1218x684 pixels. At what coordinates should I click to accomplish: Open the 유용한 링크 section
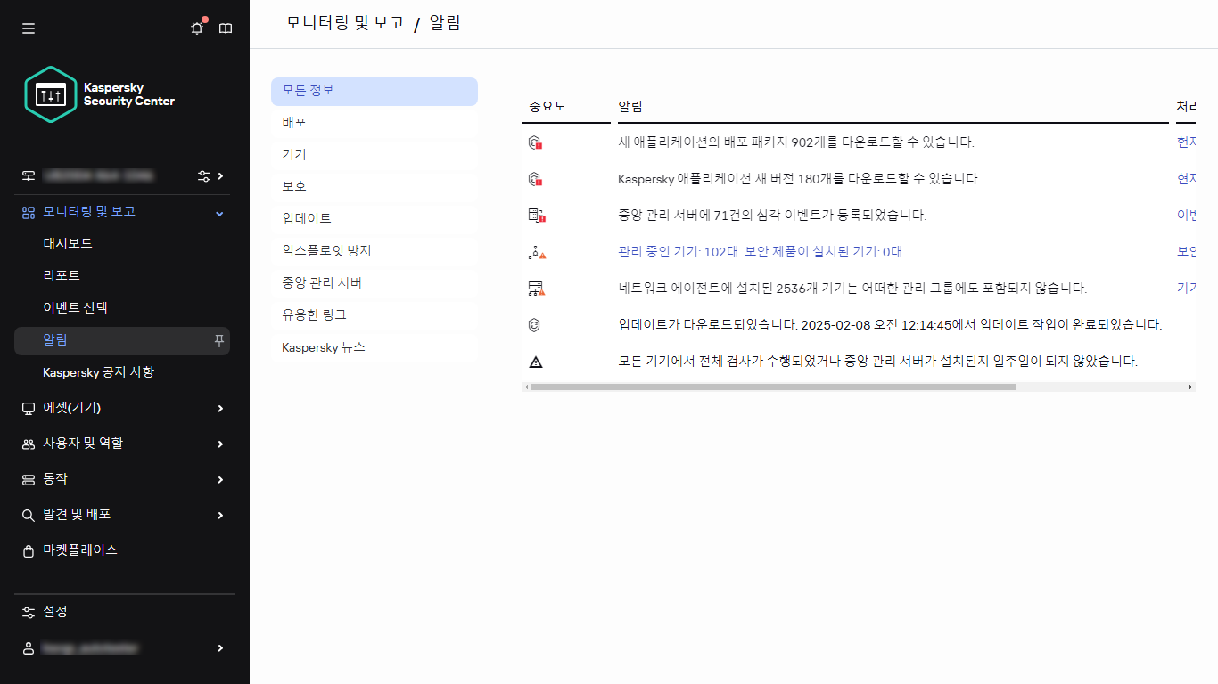(374, 314)
